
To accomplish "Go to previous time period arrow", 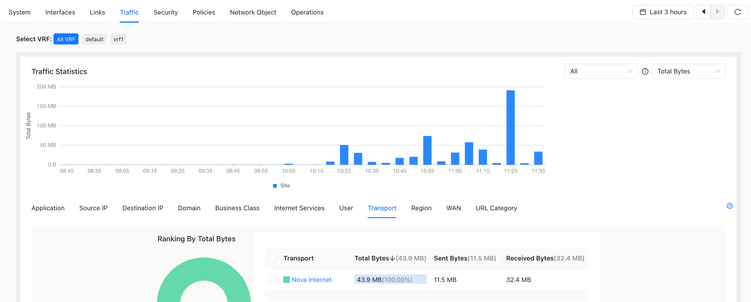I will coord(703,12).
